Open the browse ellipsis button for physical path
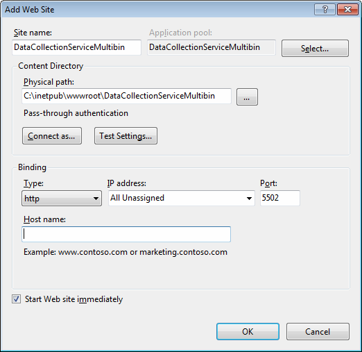The height and width of the screenshot is (352, 362). (x=247, y=97)
